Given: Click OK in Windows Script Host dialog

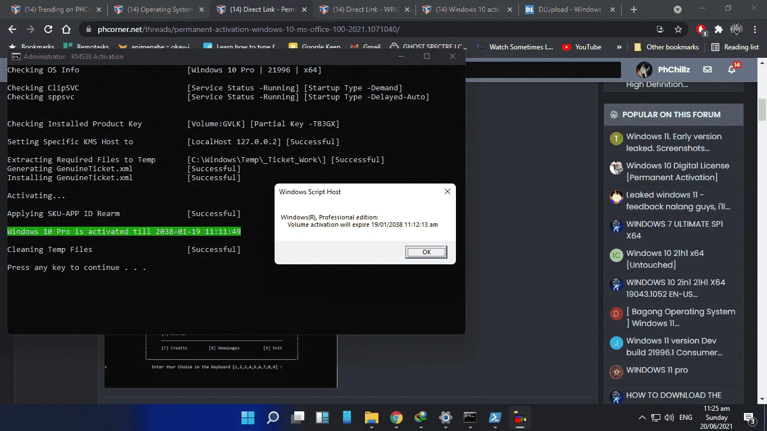Looking at the screenshot, I should (x=426, y=252).
